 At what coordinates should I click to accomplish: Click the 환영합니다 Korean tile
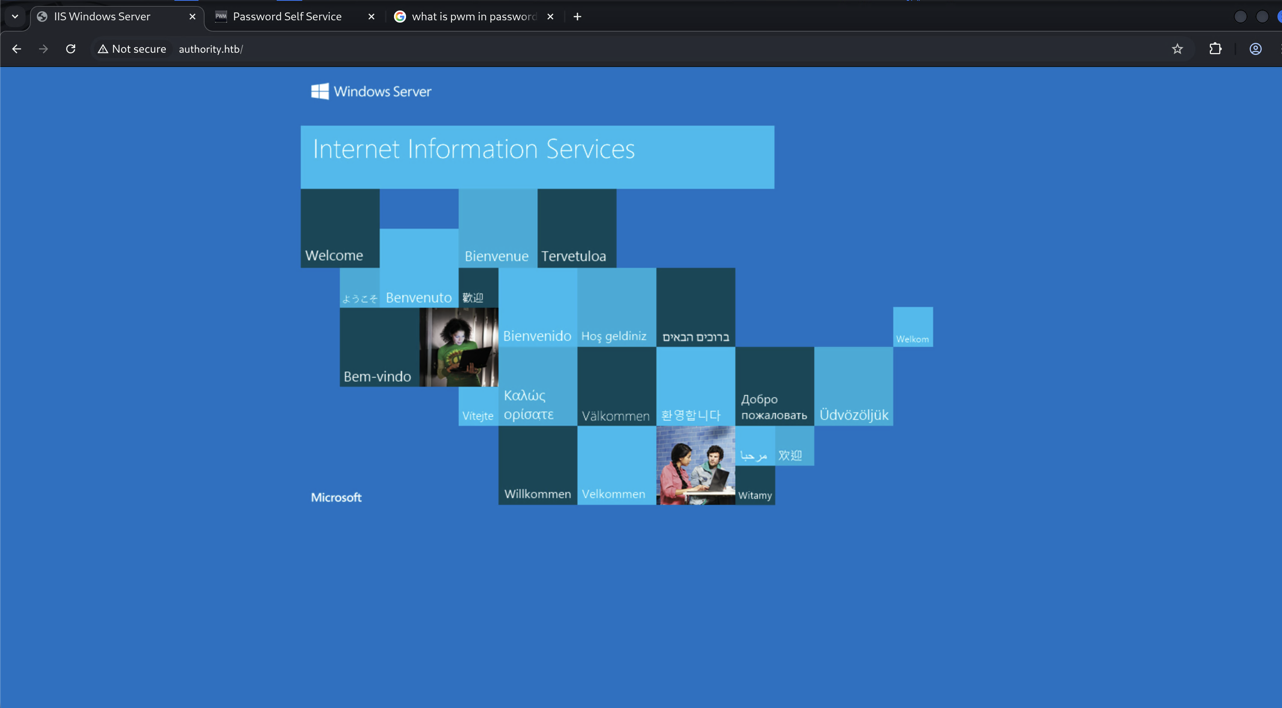click(x=696, y=386)
